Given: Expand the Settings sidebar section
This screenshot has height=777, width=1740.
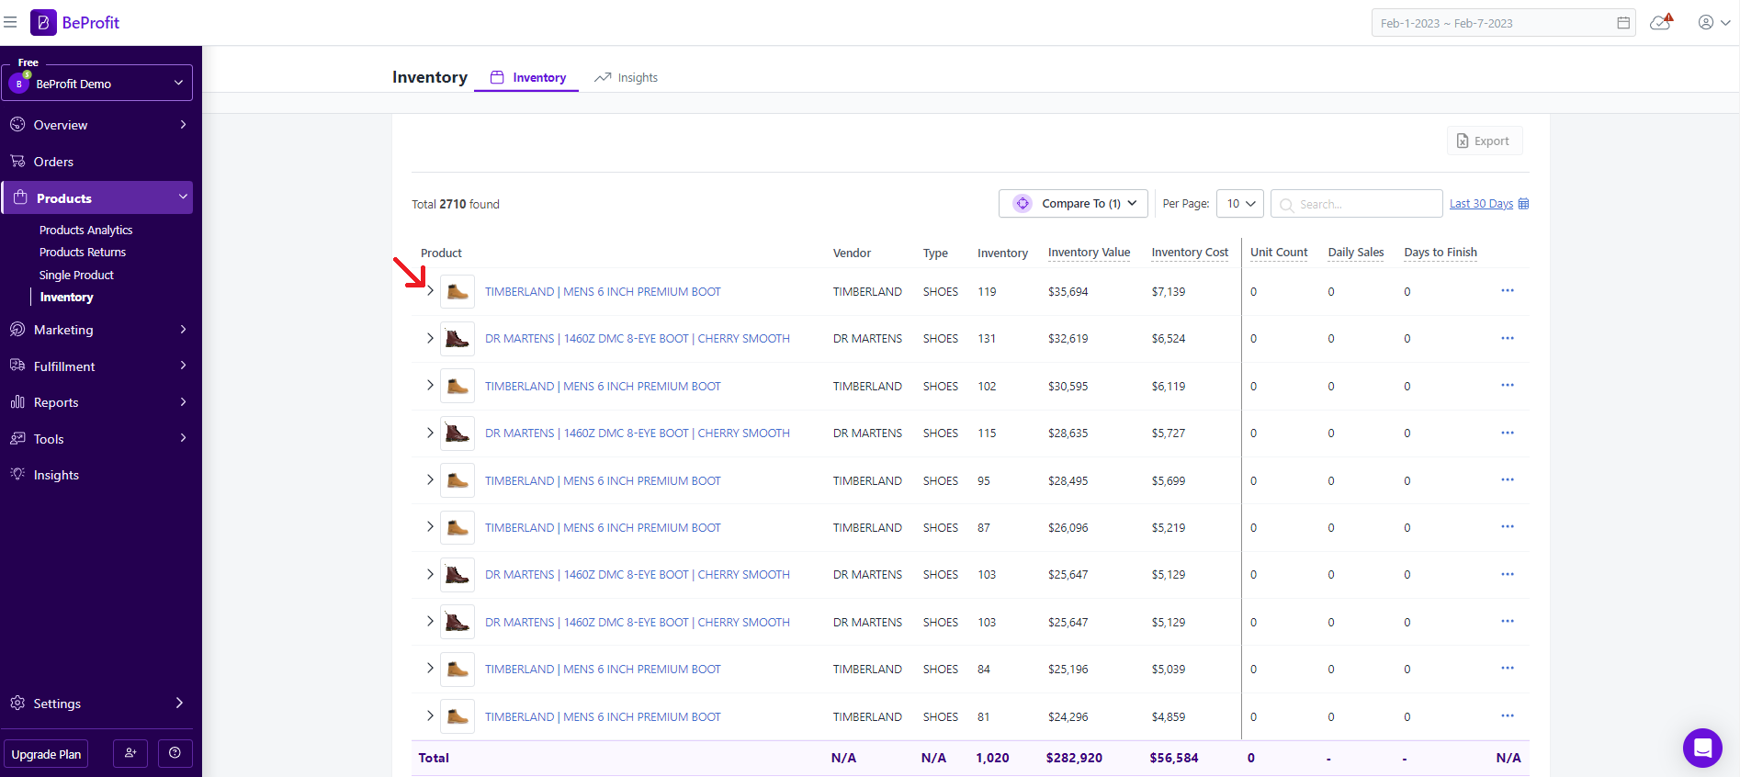Looking at the screenshot, I should pyautogui.click(x=179, y=703).
